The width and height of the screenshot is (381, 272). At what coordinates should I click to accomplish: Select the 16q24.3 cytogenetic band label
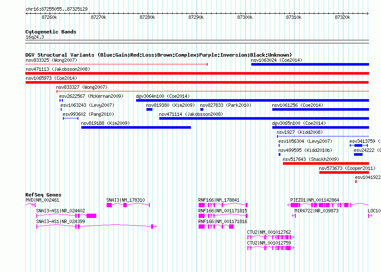click(x=35, y=37)
